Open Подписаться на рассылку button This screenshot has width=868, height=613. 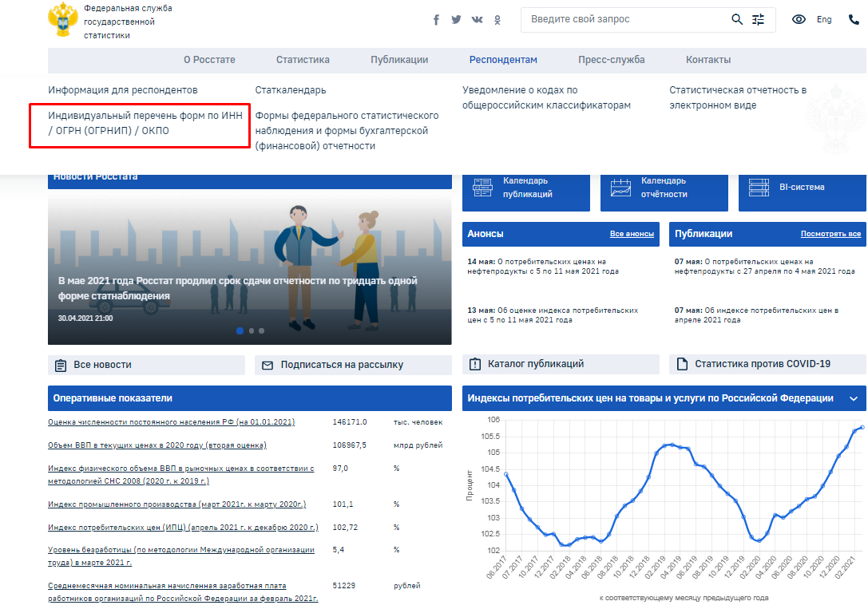click(x=342, y=365)
